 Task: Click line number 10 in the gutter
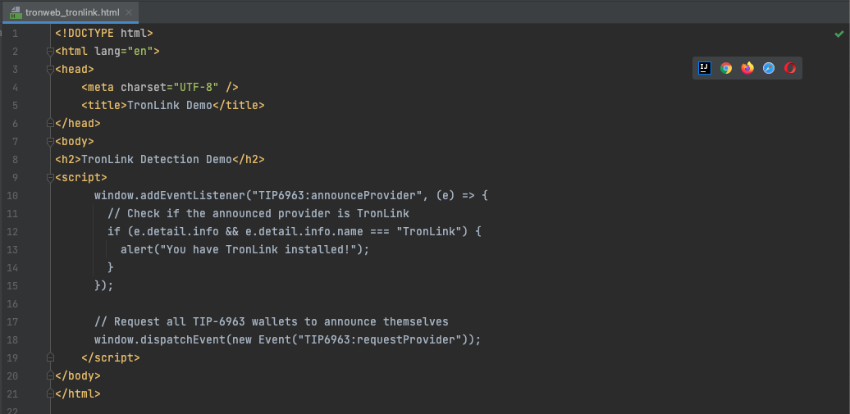[x=12, y=196]
